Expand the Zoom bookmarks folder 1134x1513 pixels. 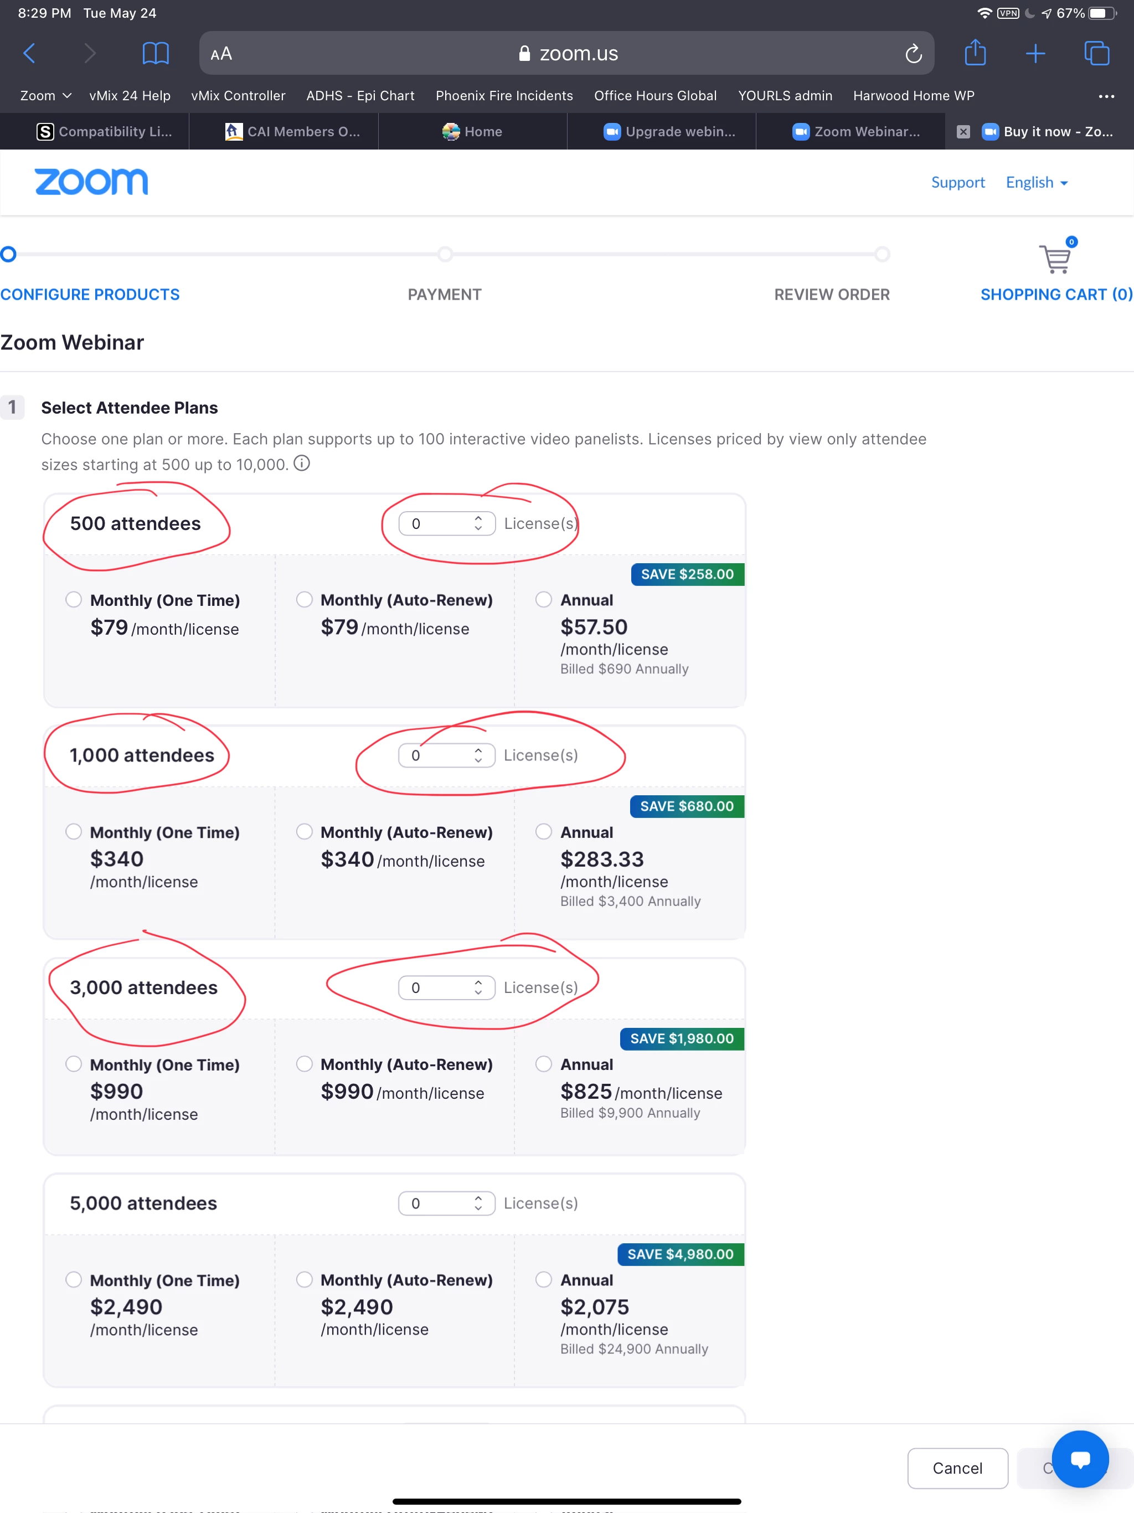[x=46, y=96]
